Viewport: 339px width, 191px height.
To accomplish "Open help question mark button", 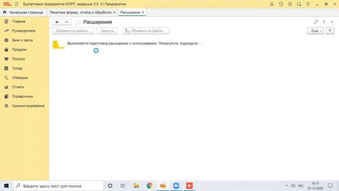I will [329, 31].
